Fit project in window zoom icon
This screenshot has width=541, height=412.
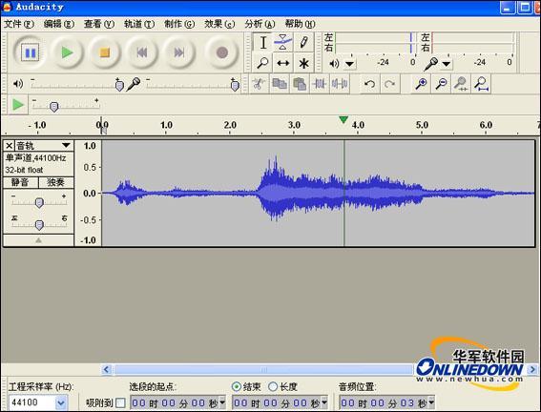pyautogui.click(x=481, y=84)
